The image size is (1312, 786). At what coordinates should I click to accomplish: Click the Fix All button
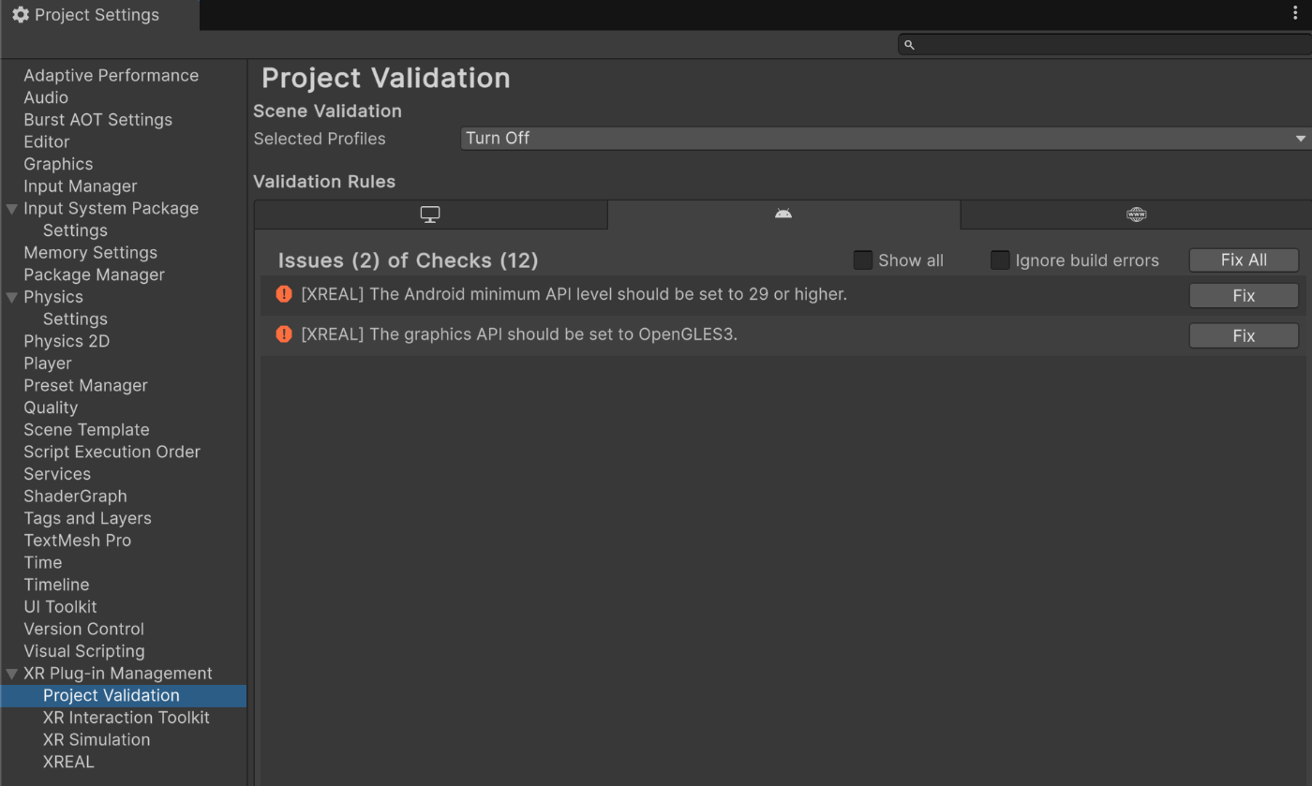point(1244,260)
